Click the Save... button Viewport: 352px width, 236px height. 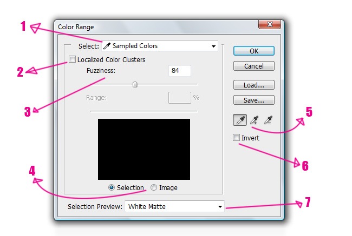coord(253,100)
